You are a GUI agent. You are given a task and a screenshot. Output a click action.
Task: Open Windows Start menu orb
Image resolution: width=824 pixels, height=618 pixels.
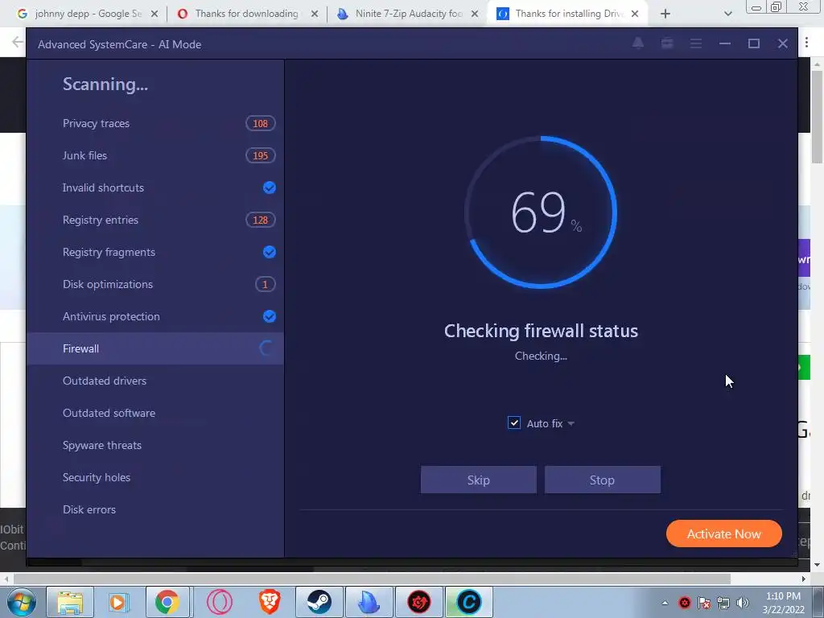pos(21,602)
